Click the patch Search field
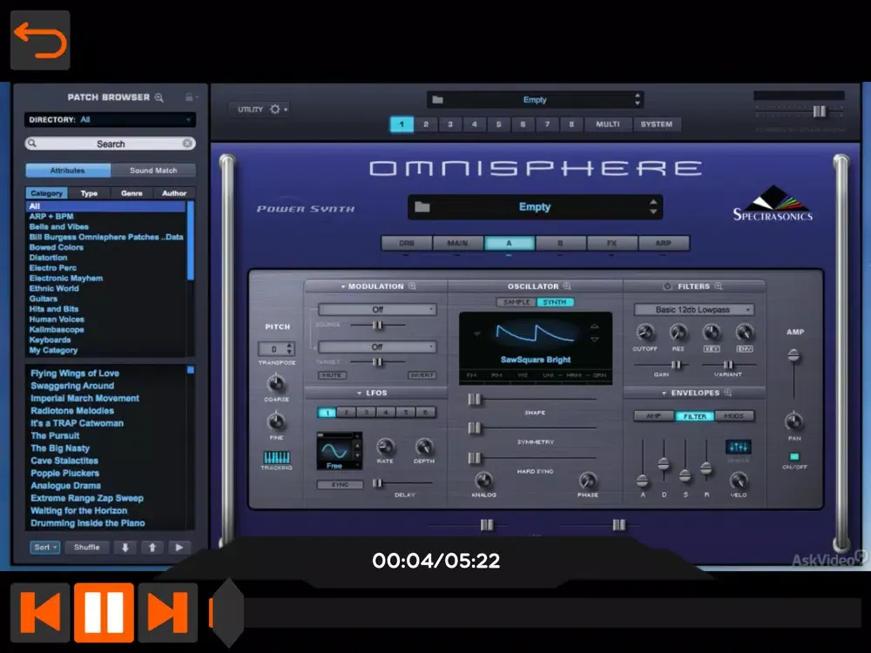Image resolution: width=871 pixels, height=653 pixels. (110, 144)
